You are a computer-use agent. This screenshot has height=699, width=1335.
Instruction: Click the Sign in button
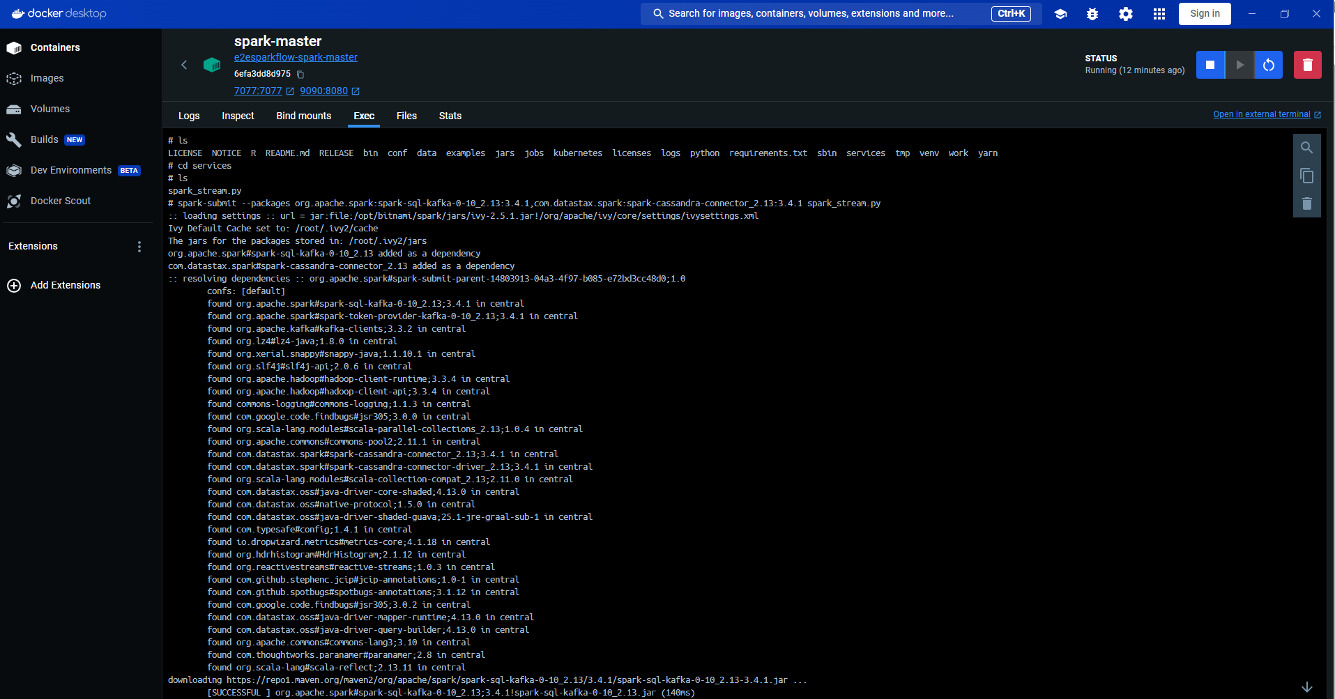pos(1205,13)
